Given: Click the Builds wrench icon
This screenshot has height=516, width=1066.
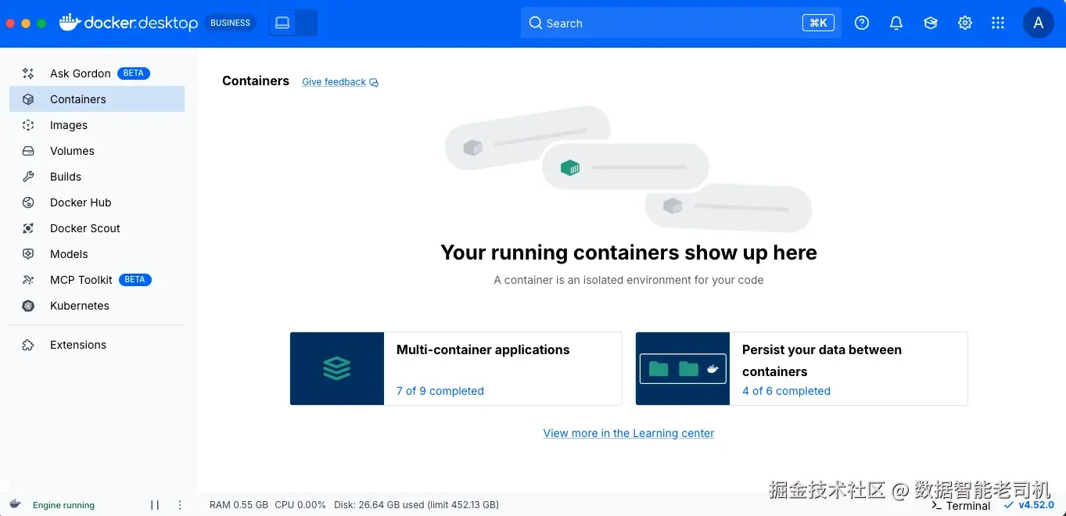Looking at the screenshot, I should coord(28,177).
